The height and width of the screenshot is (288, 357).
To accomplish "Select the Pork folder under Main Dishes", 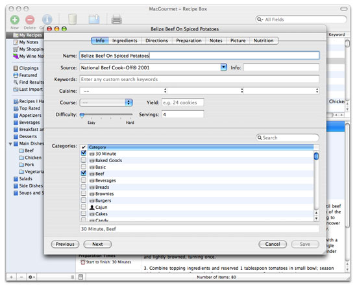I will (x=27, y=165).
